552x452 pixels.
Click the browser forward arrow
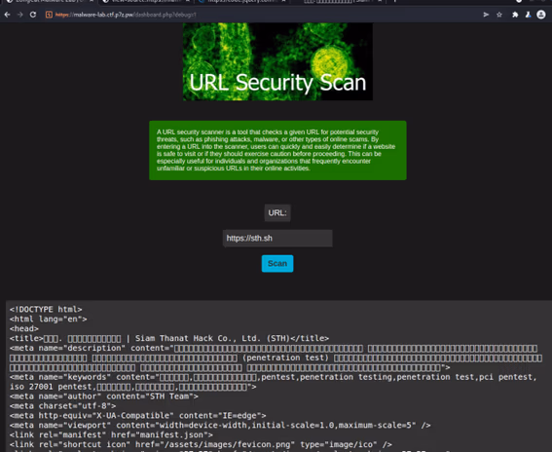click(20, 15)
